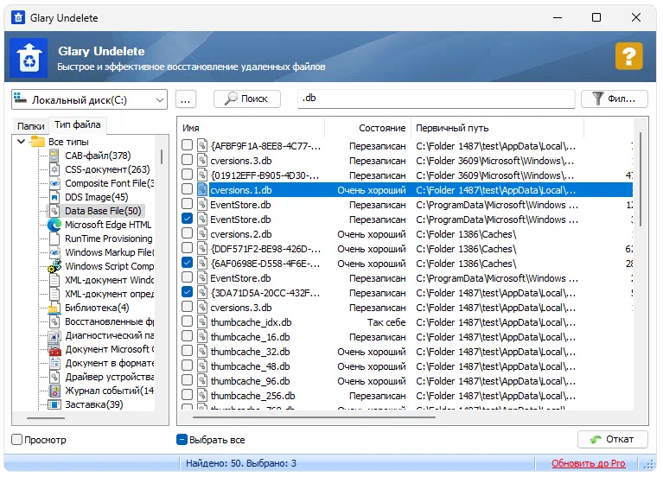663x477 pixels.
Task: Click the yellow help question mark icon
Action: pyautogui.click(x=628, y=56)
